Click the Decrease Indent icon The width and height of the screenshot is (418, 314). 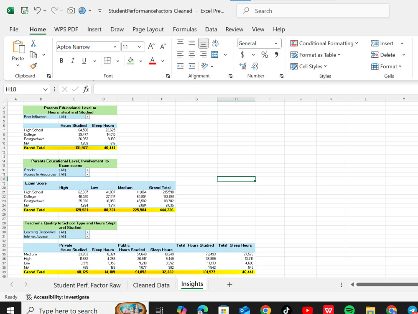(181, 66)
